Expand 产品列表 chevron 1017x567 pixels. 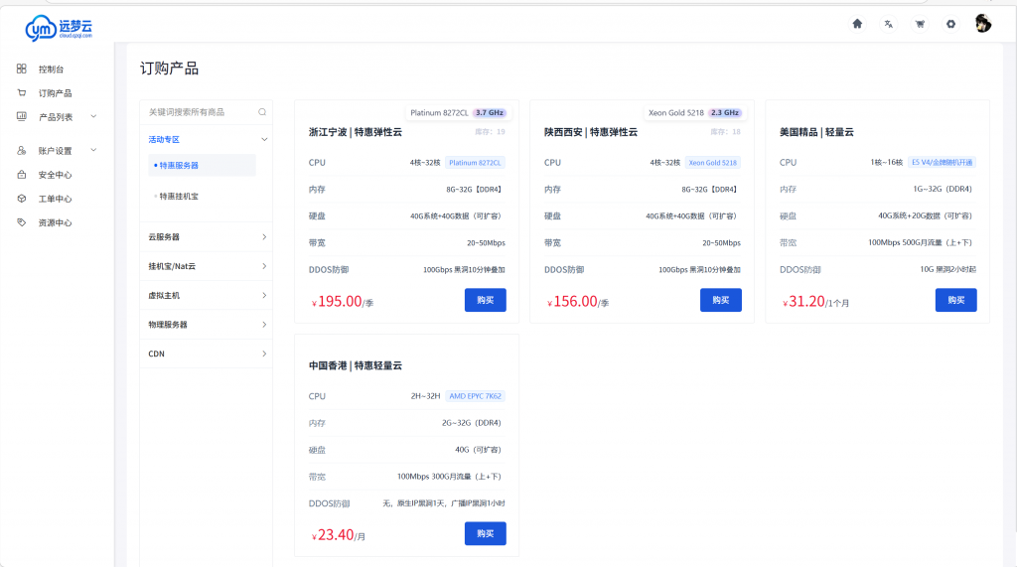click(x=93, y=117)
